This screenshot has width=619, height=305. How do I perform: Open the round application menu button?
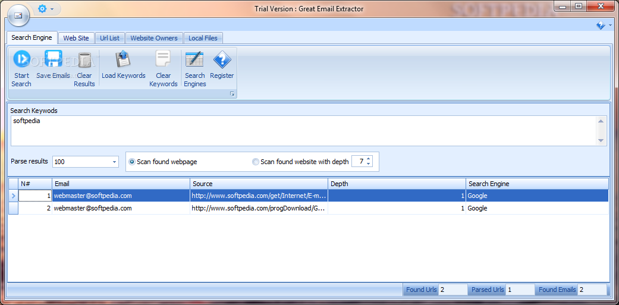(x=18, y=15)
